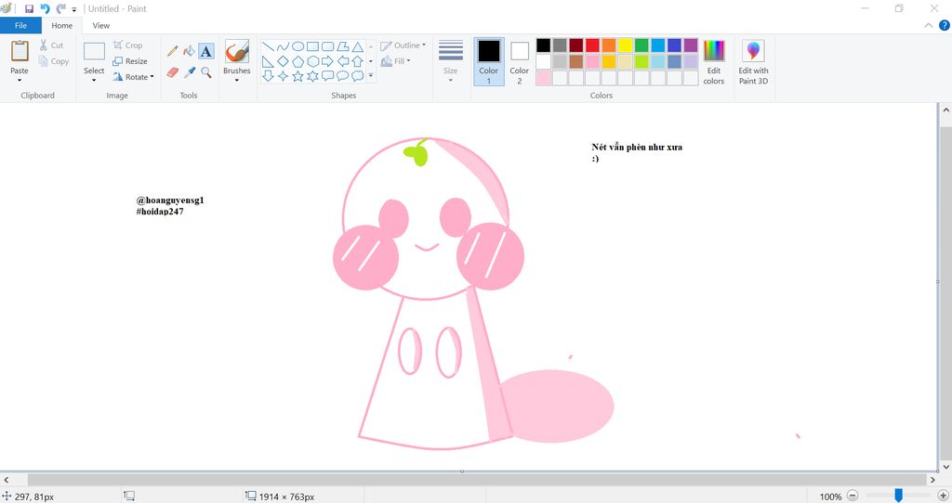Click zoom in plus button

(x=943, y=496)
